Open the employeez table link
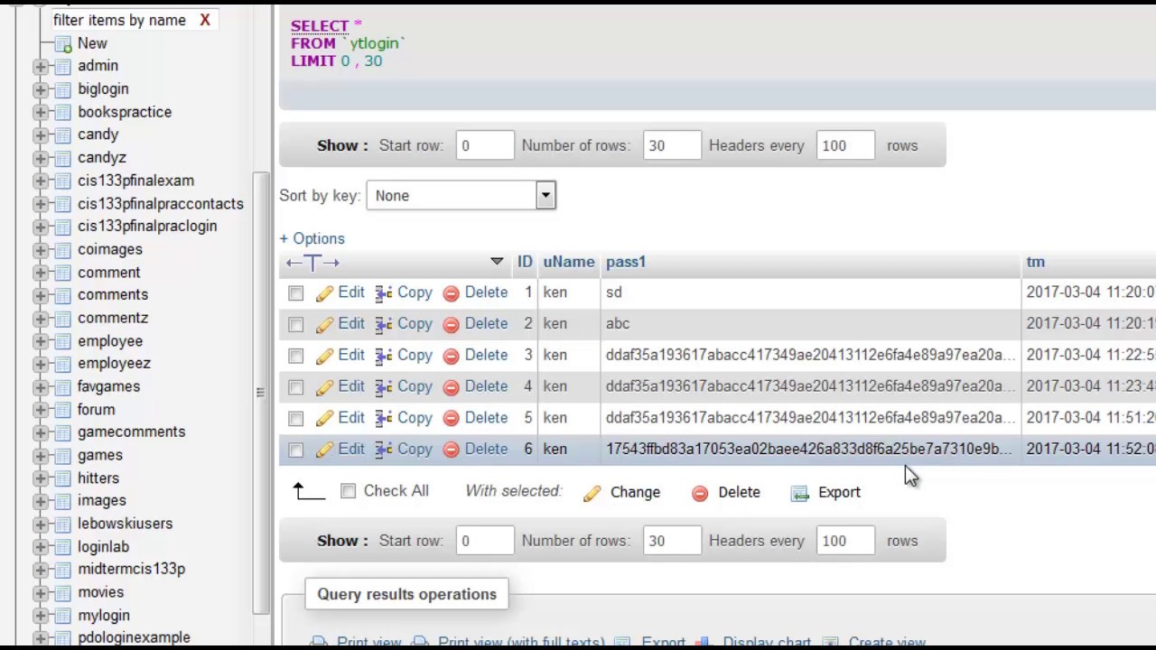The height and width of the screenshot is (650, 1156). pos(114,363)
